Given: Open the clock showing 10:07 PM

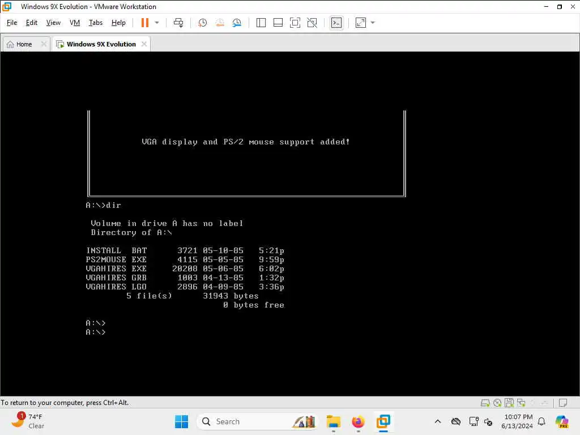Looking at the screenshot, I should coord(517,421).
